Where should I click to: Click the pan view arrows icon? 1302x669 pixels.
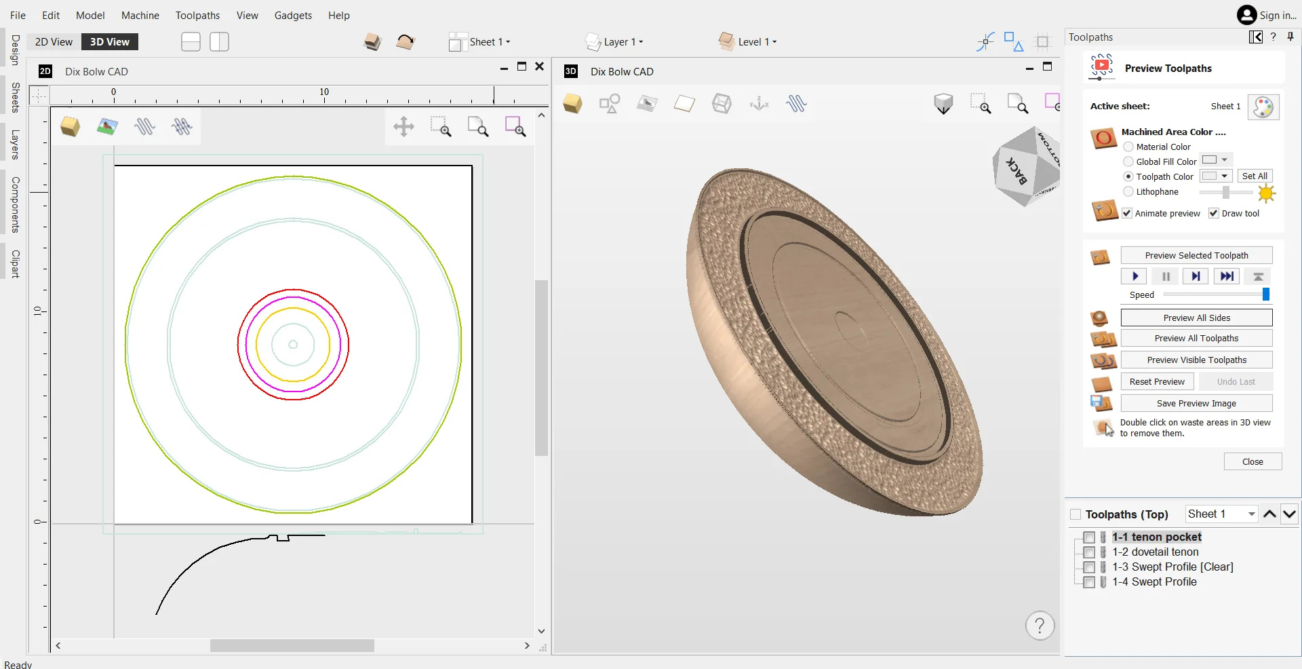coord(403,126)
